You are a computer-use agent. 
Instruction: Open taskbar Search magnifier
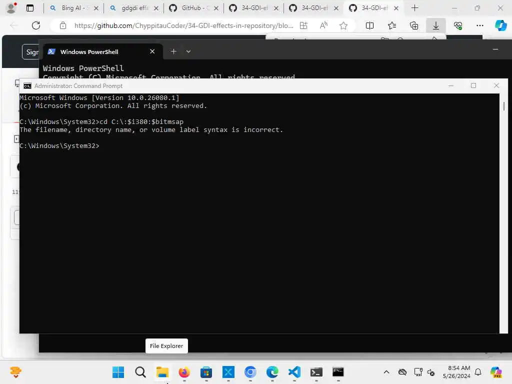(140, 372)
